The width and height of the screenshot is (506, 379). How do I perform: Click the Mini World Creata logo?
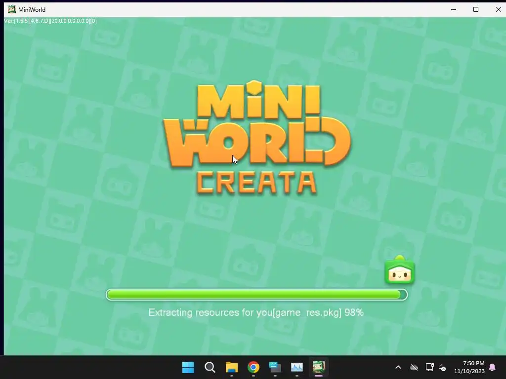tap(256, 138)
